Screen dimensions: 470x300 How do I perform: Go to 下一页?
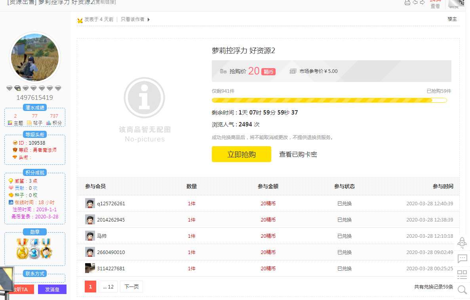click(x=131, y=287)
